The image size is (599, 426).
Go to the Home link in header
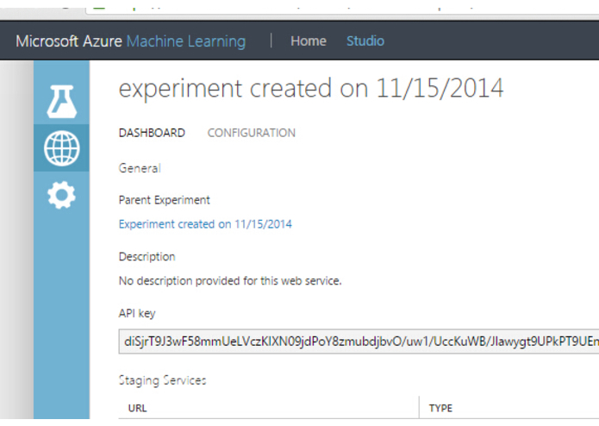[309, 41]
